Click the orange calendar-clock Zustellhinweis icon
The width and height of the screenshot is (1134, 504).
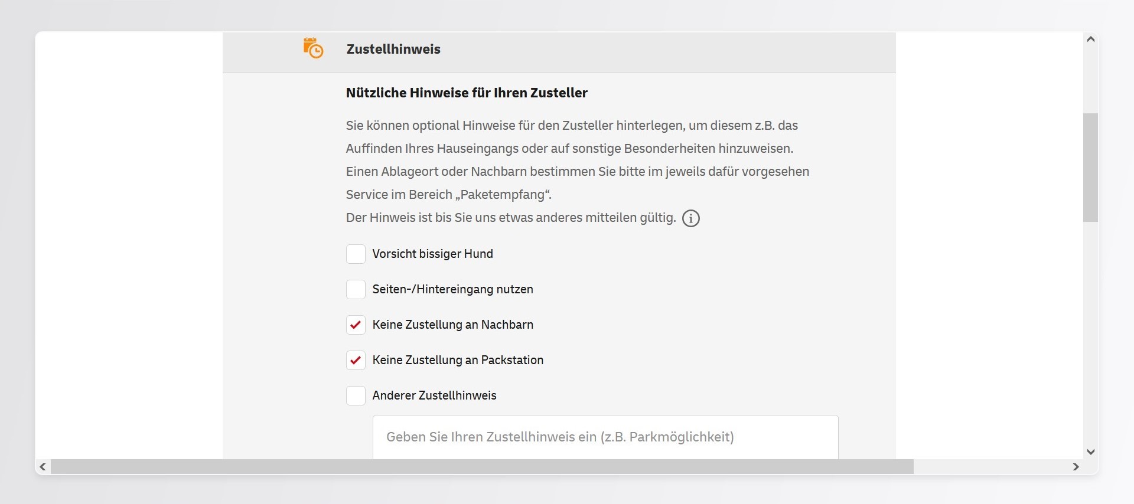click(313, 48)
